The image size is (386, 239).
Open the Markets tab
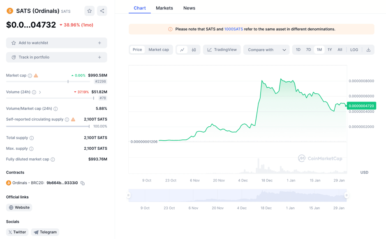click(x=164, y=8)
